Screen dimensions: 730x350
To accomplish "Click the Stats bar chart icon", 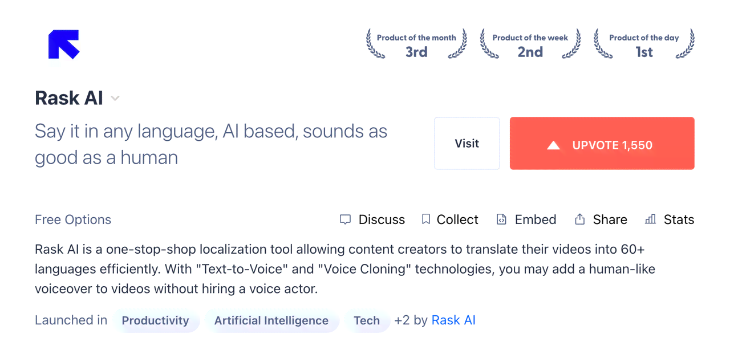I will coord(650,219).
